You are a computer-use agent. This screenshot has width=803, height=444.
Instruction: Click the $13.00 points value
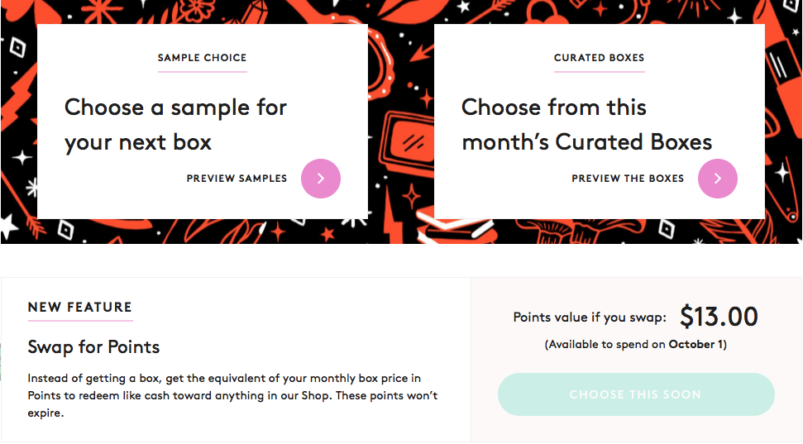tap(719, 317)
